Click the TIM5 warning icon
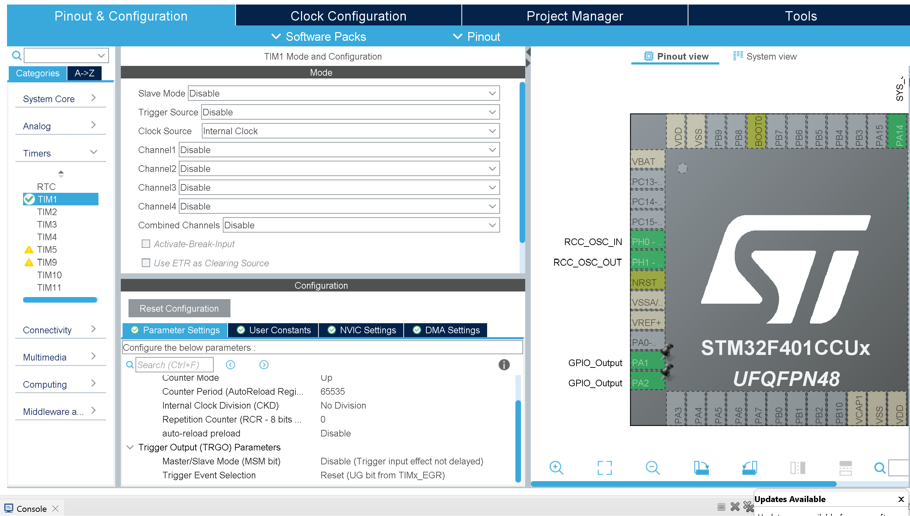 coord(29,250)
